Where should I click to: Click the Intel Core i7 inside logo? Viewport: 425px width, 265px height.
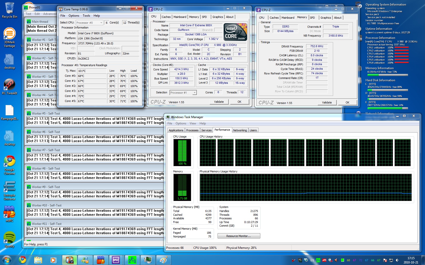[x=235, y=32]
